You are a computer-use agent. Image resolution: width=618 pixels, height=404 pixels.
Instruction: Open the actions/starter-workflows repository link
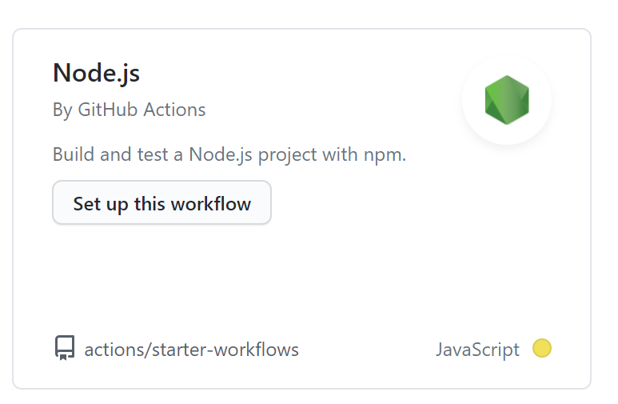[192, 350]
